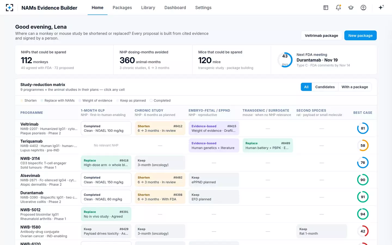Click the Shorten legend item
The width and height of the screenshot is (392, 245).
click(29, 100)
